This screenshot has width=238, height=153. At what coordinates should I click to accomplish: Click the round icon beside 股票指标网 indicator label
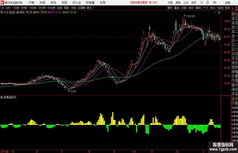2,97
